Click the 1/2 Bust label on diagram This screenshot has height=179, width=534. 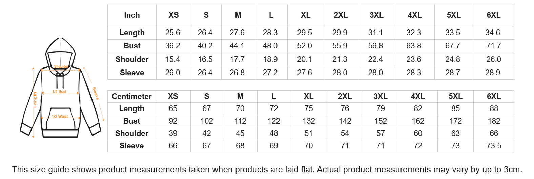(59, 92)
